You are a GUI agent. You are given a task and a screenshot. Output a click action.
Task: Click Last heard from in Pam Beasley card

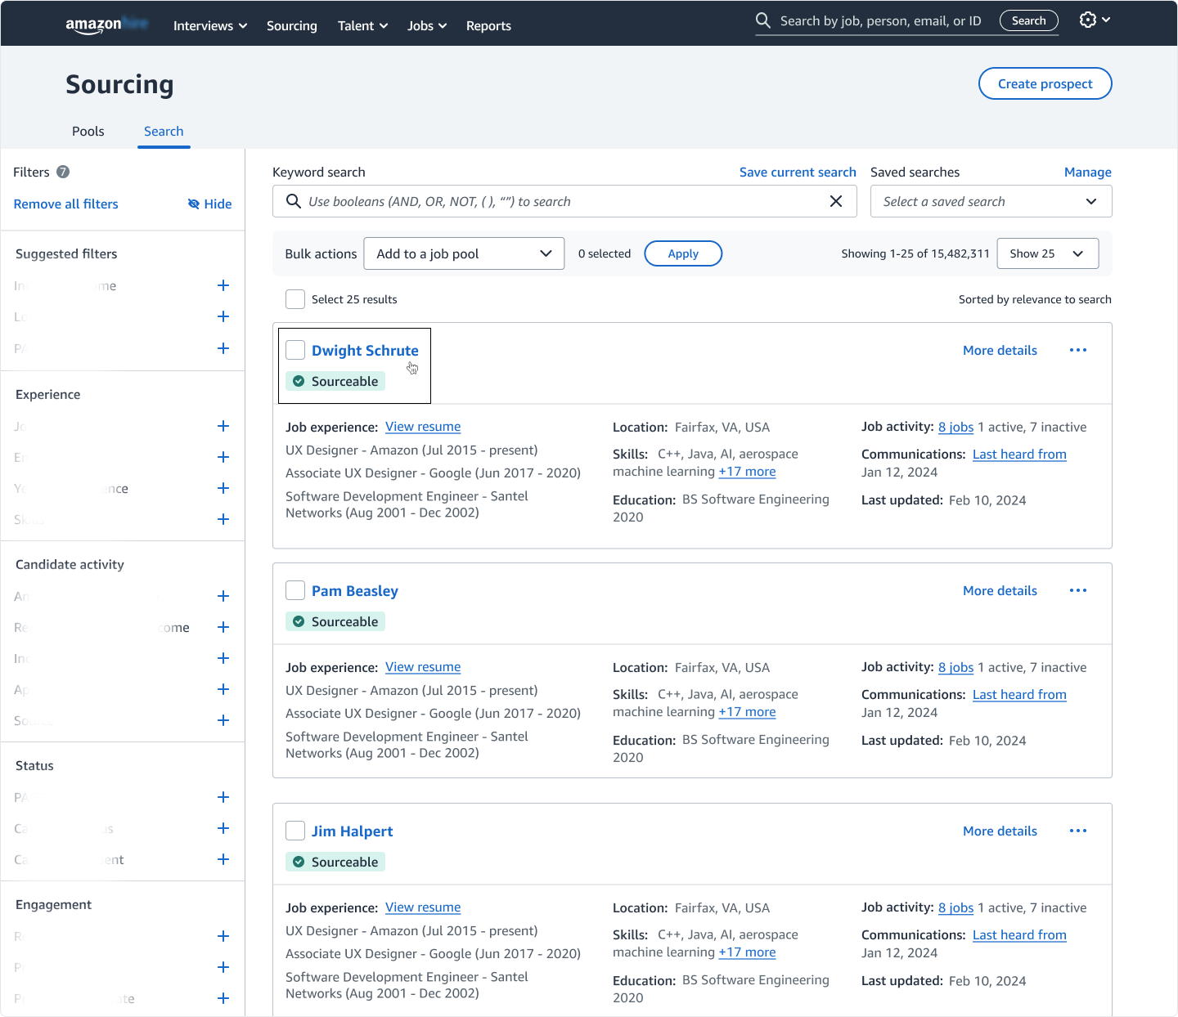pos(1019,694)
